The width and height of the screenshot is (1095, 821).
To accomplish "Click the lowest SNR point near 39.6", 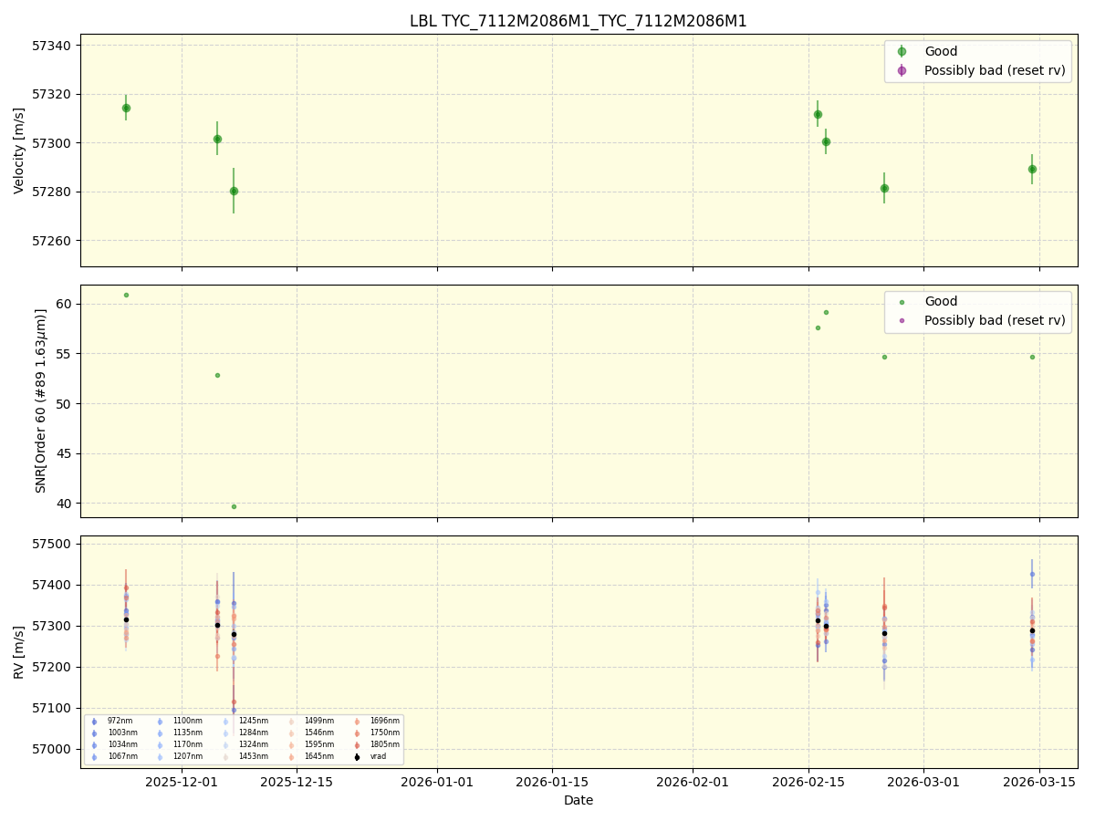I will click(234, 506).
